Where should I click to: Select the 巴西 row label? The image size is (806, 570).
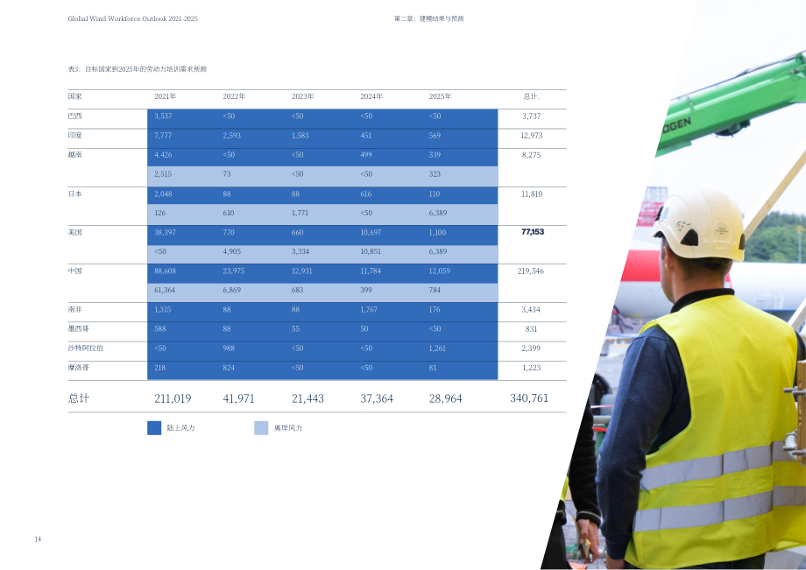coord(75,116)
